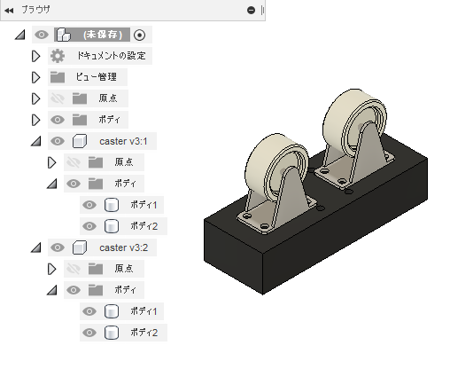
Task: Select ボディ2 label under caster v3:2
Action: click(x=144, y=333)
